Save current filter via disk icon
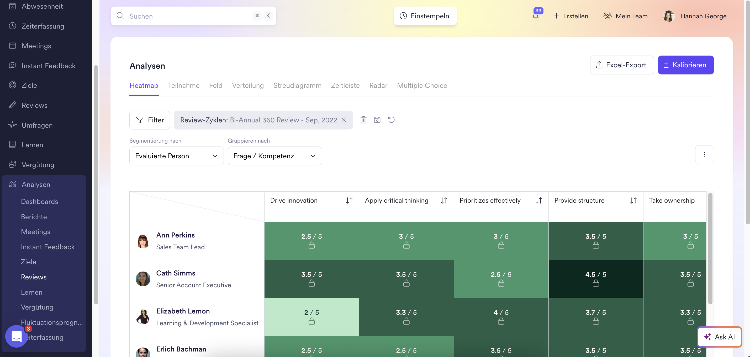 click(377, 120)
